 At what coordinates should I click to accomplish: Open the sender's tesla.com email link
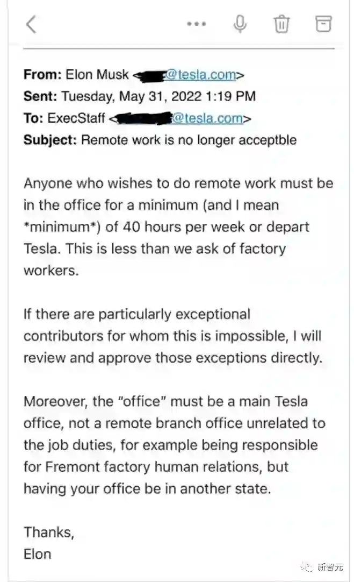click(200, 75)
